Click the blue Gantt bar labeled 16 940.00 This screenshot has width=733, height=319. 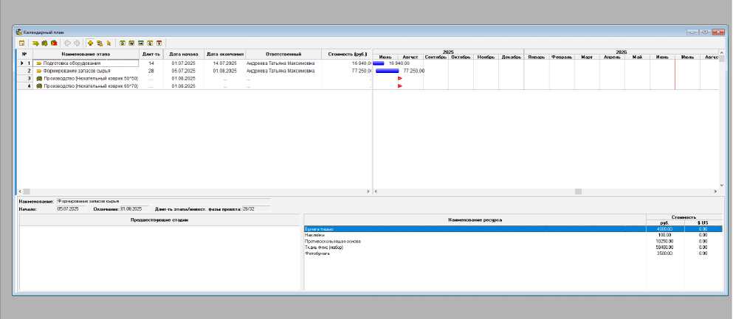(x=379, y=63)
